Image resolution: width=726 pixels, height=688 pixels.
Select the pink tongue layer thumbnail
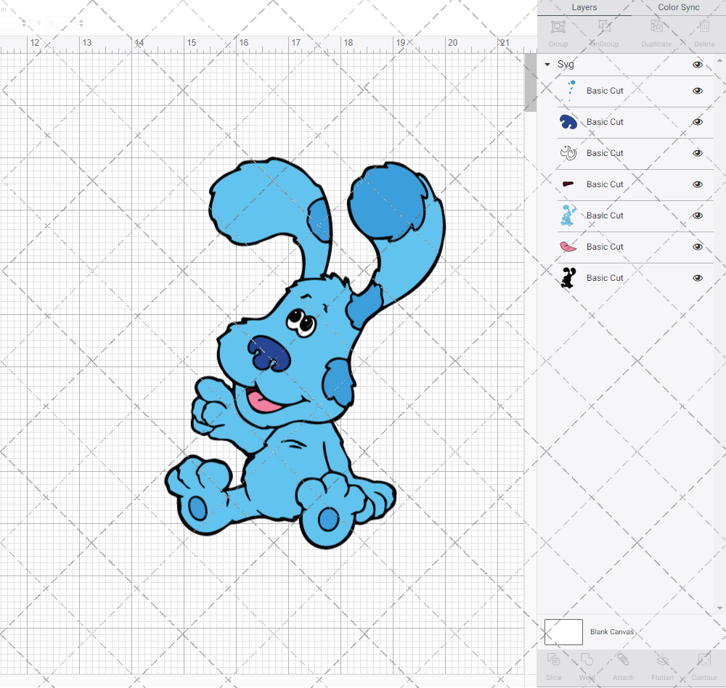point(568,247)
